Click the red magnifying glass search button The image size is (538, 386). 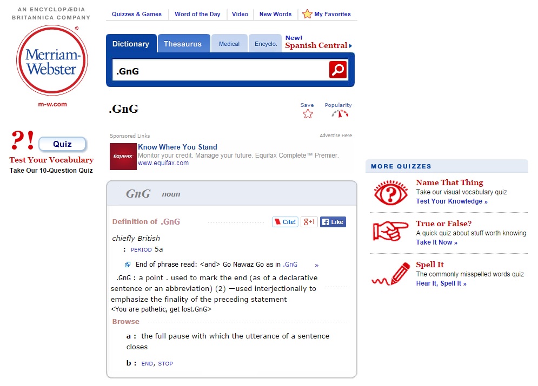pyautogui.click(x=338, y=70)
